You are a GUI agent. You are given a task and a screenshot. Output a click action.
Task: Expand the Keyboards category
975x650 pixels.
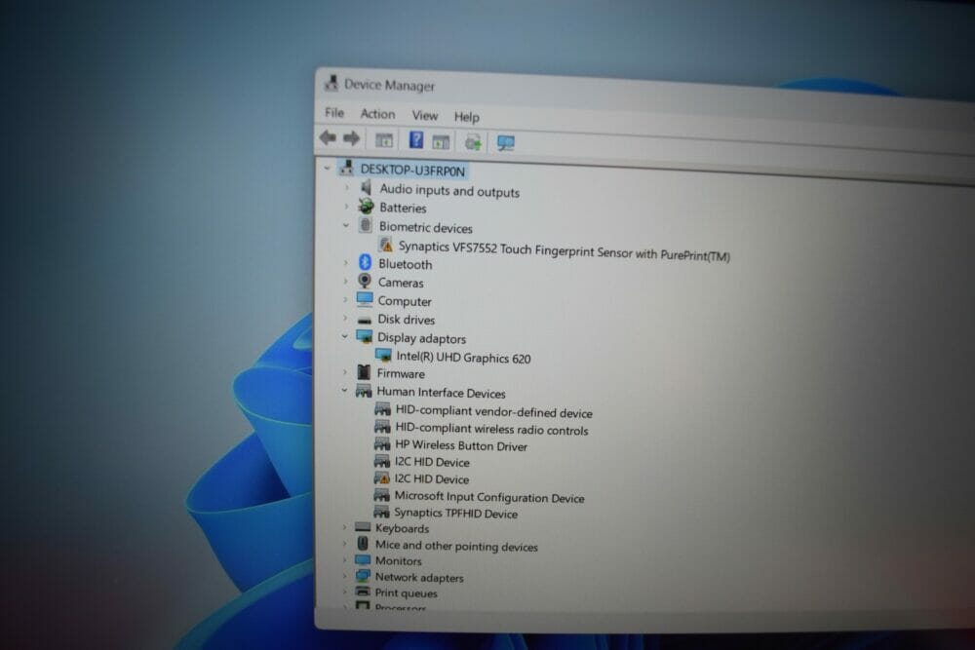click(x=344, y=527)
